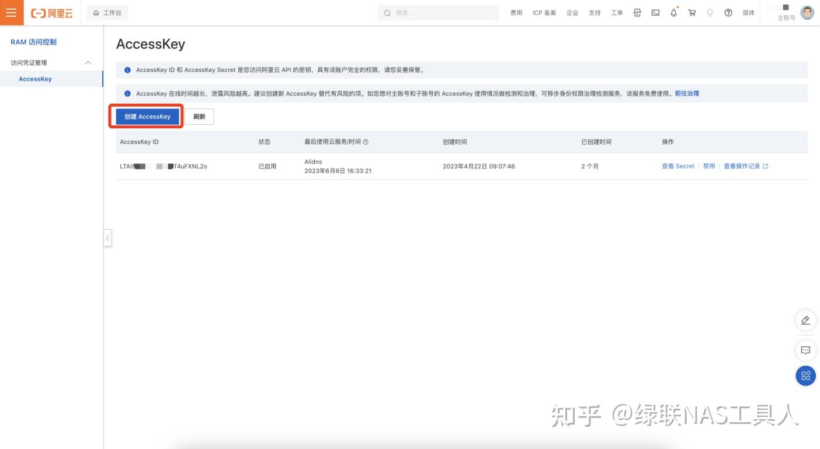Collapse the 访问凭证管理 section
820x449 pixels.
51,62
